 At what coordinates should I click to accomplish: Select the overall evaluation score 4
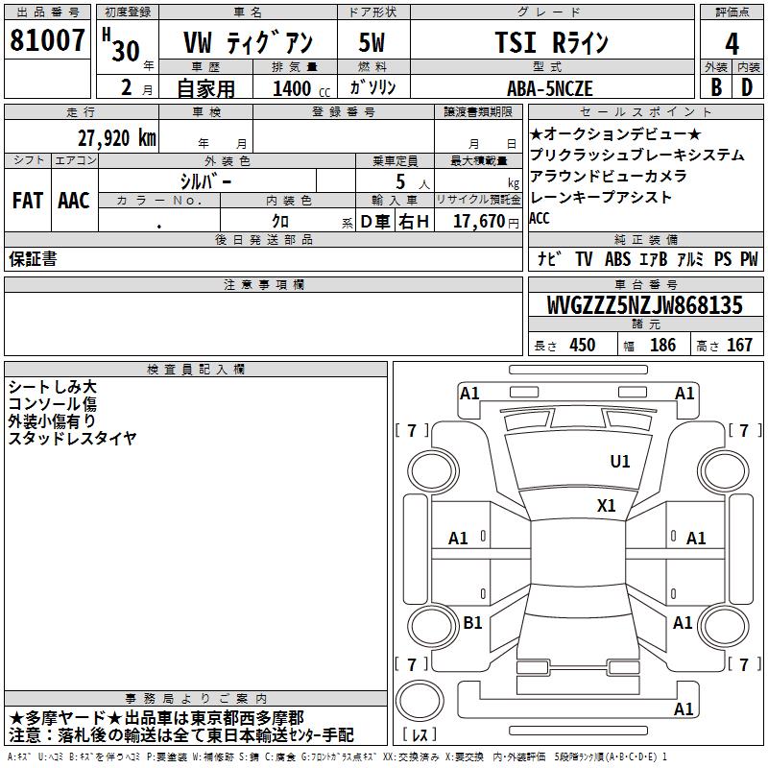coord(732,44)
